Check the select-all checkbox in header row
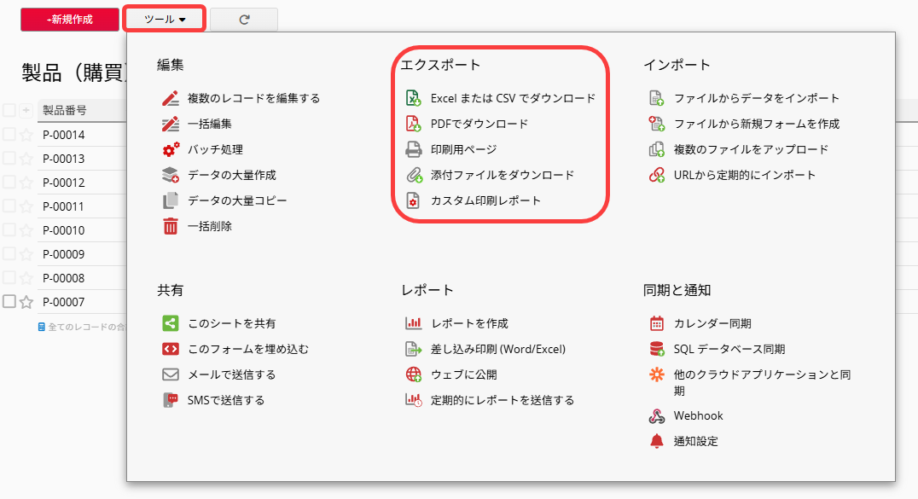Image resolution: width=918 pixels, height=499 pixels. click(9, 110)
